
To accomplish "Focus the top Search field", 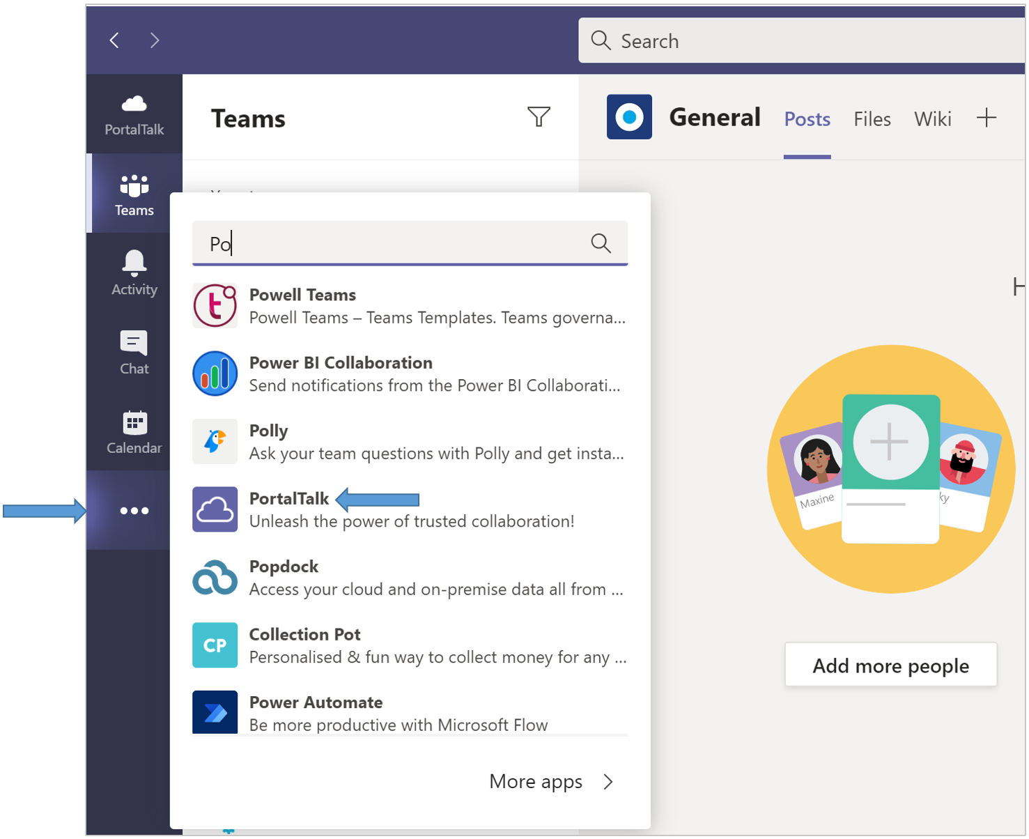I will (x=801, y=40).
